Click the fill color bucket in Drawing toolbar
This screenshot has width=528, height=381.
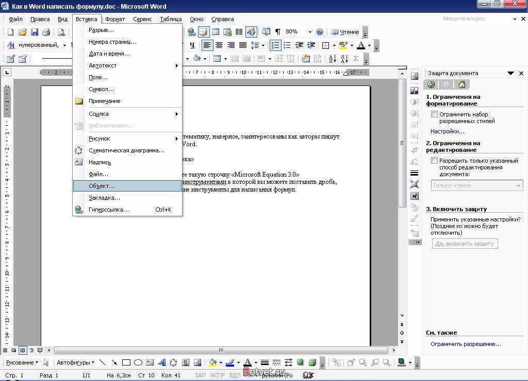click(212, 362)
